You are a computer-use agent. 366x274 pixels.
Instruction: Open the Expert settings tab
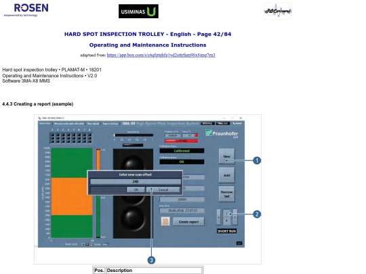point(110,124)
